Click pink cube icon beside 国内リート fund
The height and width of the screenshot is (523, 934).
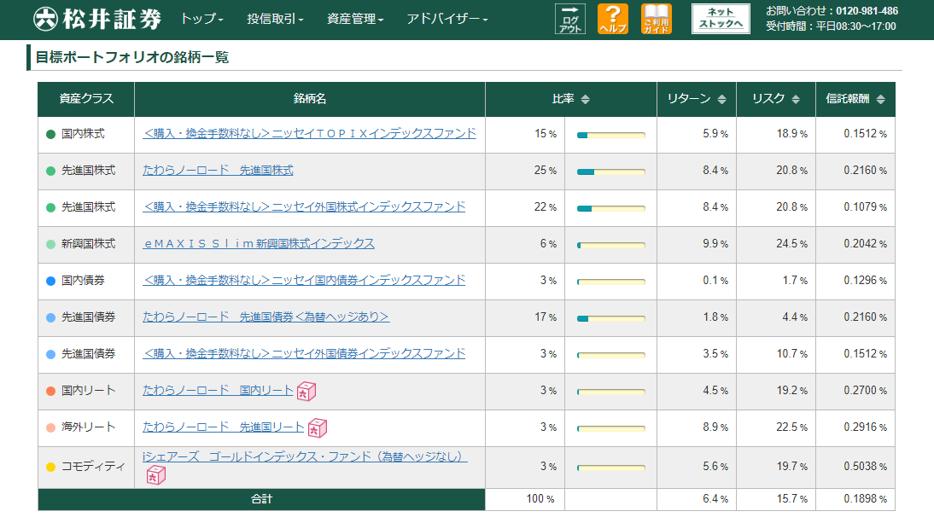pyautogui.click(x=306, y=392)
